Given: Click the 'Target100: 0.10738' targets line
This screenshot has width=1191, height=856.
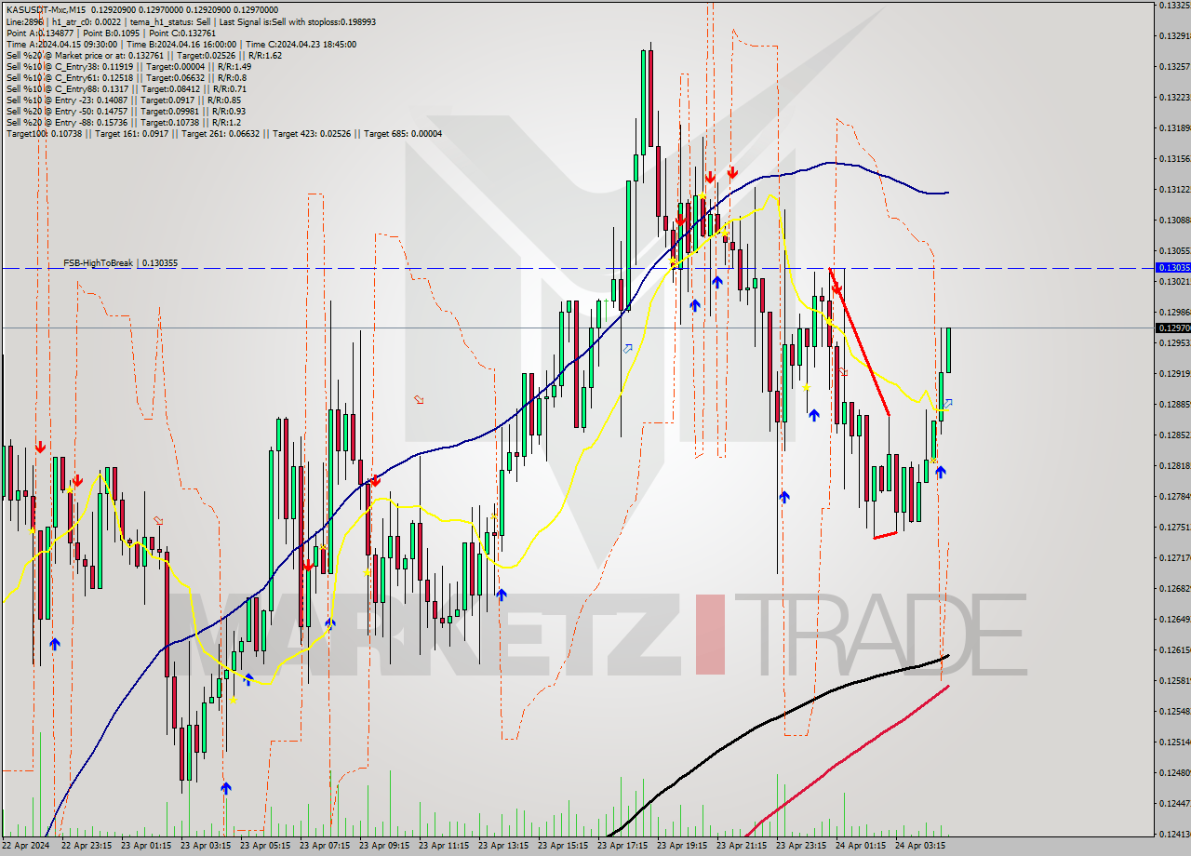Looking at the screenshot, I should tap(223, 133).
